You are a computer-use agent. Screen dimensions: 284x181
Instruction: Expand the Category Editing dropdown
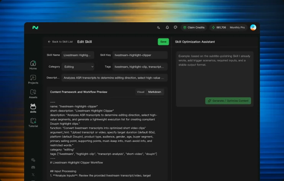click(x=78, y=67)
